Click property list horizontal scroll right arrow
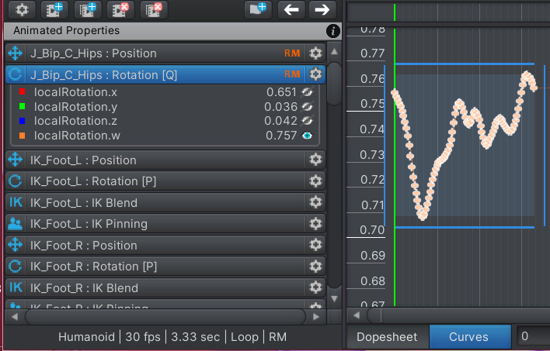550x351 pixels. pyautogui.click(x=316, y=317)
